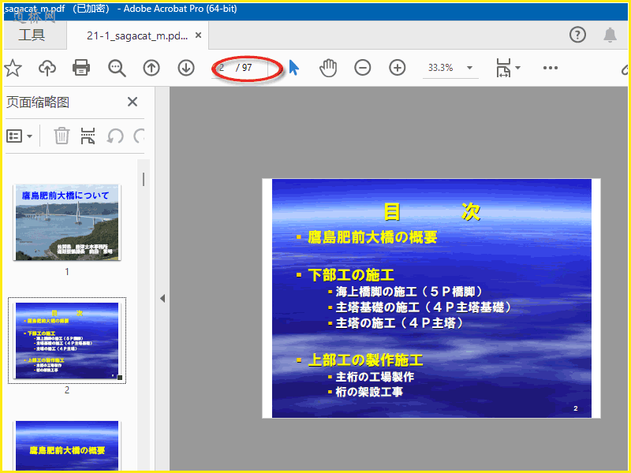
Task: Click the 上部工の製作施工 heading on slide
Action: tap(365, 360)
